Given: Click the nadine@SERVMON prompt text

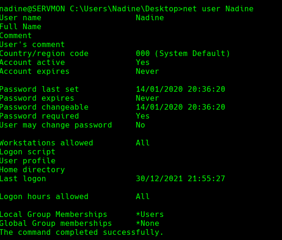Looking at the screenshot, I should (x=33, y=8).
